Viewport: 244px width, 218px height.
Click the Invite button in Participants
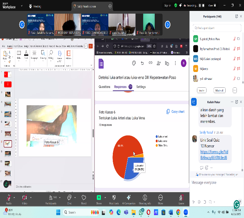click(x=202, y=90)
